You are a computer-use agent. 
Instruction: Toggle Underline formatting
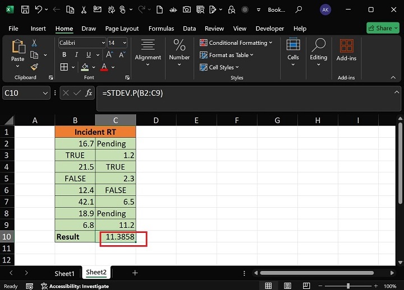click(x=89, y=54)
